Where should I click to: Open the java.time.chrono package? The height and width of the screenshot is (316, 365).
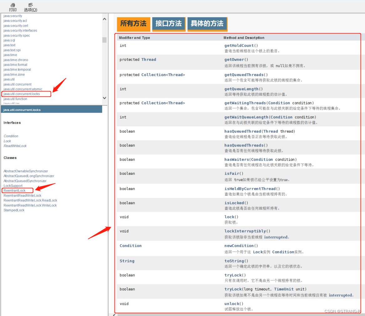click(x=16, y=60)
